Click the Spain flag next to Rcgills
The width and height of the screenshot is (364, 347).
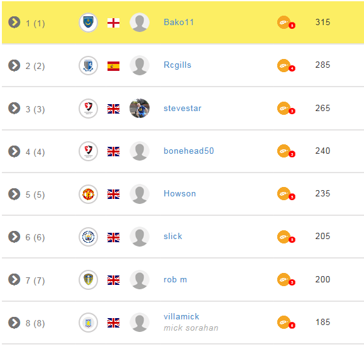click(113, 66)
